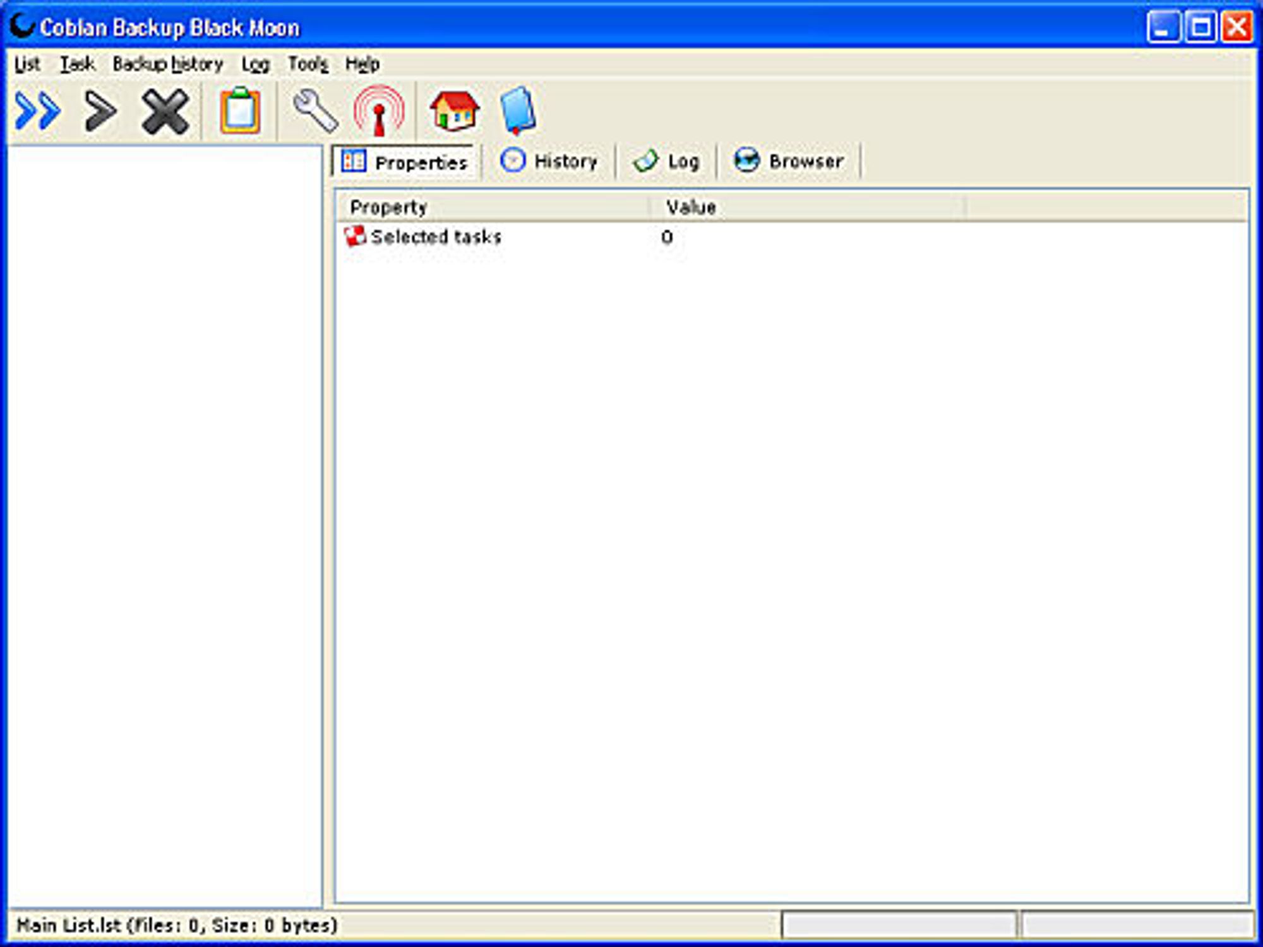Viewport: 1263px width, 947px height.
Task: Switch to the Properties tab
Action: (x=405, y=162)
